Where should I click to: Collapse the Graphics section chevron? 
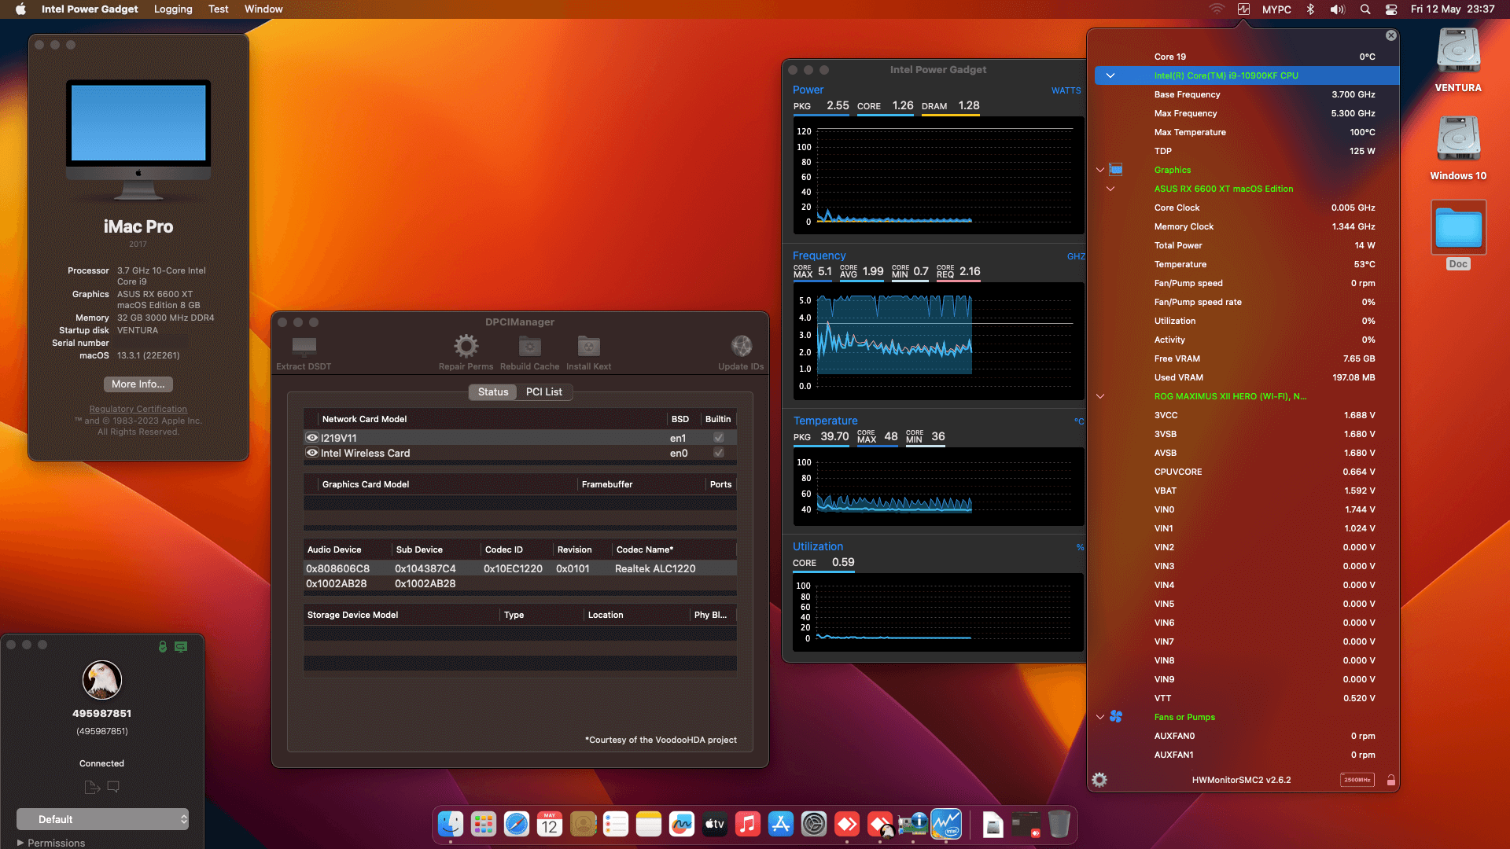1100,170
